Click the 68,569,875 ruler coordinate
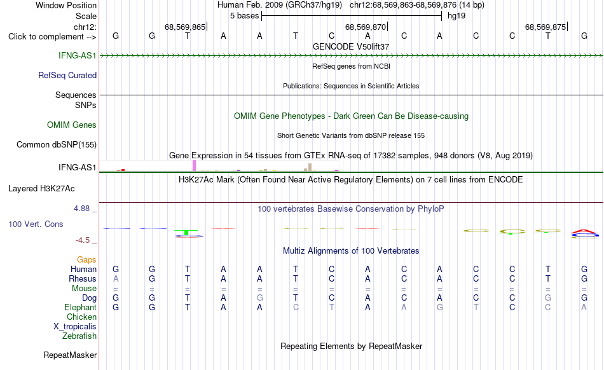Viewport: 604px width, 370px height. pos(546,27)
